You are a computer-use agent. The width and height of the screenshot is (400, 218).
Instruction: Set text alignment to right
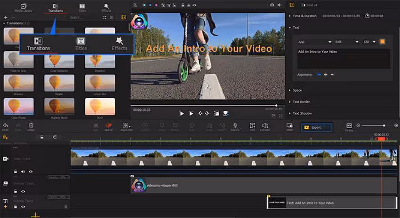pos(332,75)
